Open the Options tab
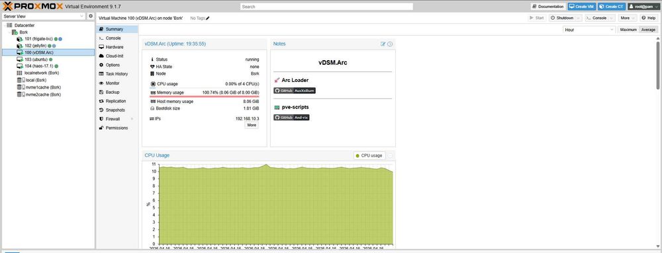 117,65
